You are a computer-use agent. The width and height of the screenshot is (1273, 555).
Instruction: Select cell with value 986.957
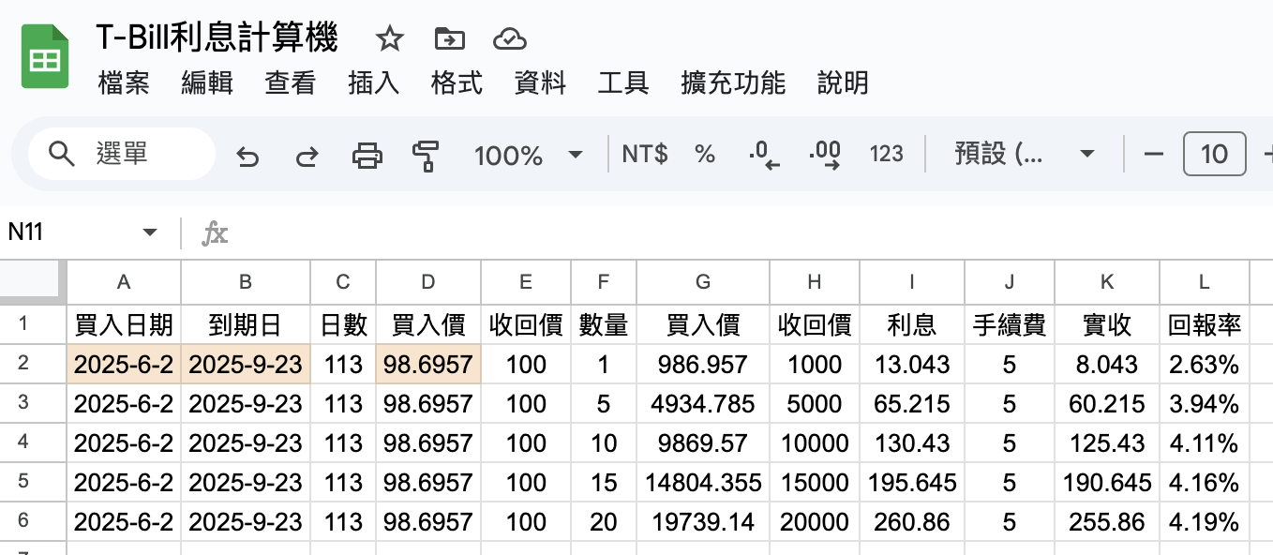(x=703, y=364)
